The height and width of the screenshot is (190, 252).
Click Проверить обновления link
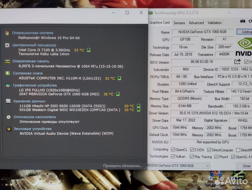click(x=123, y=166)
